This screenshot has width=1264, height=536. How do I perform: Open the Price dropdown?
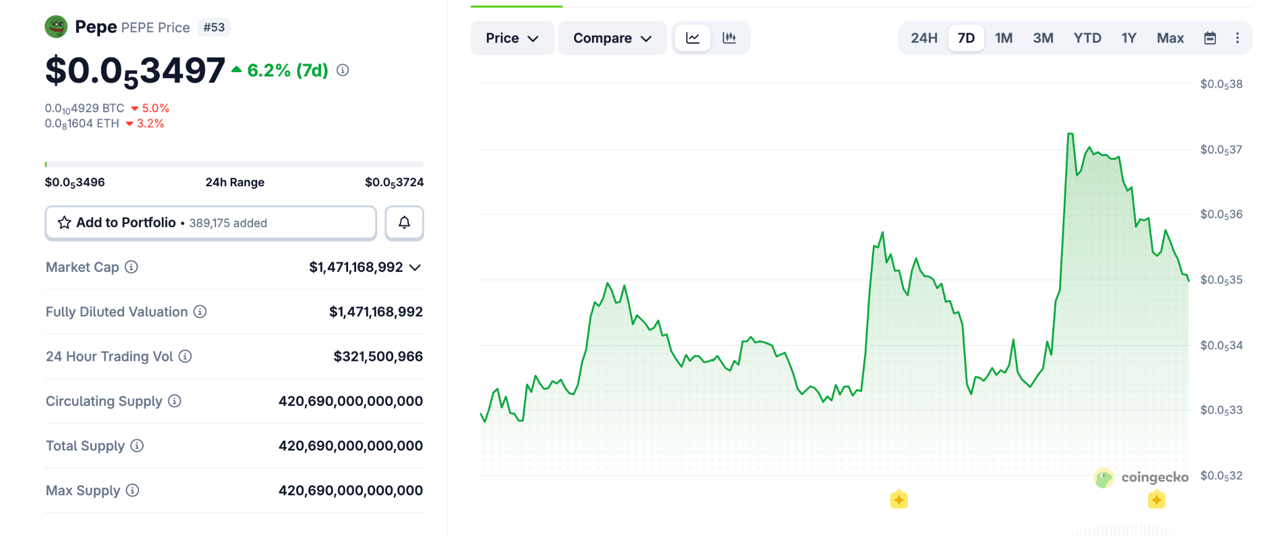point(512,38)
